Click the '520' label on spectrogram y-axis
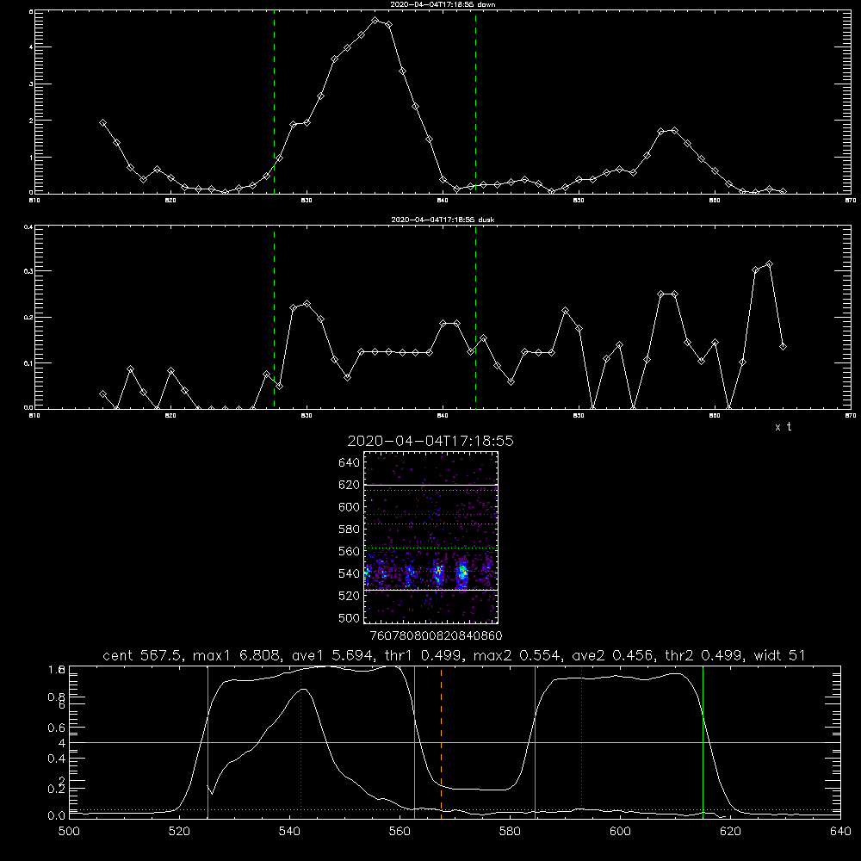 pos(350,596)
